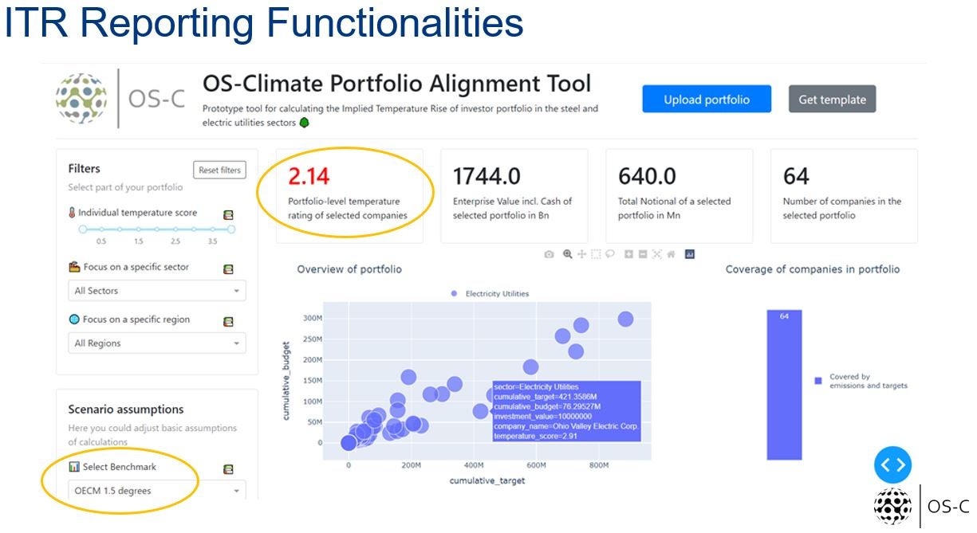Toggle Electricity Utilities legend entry
The height and width of the screenshot is (533, 977).
point(489,294)
